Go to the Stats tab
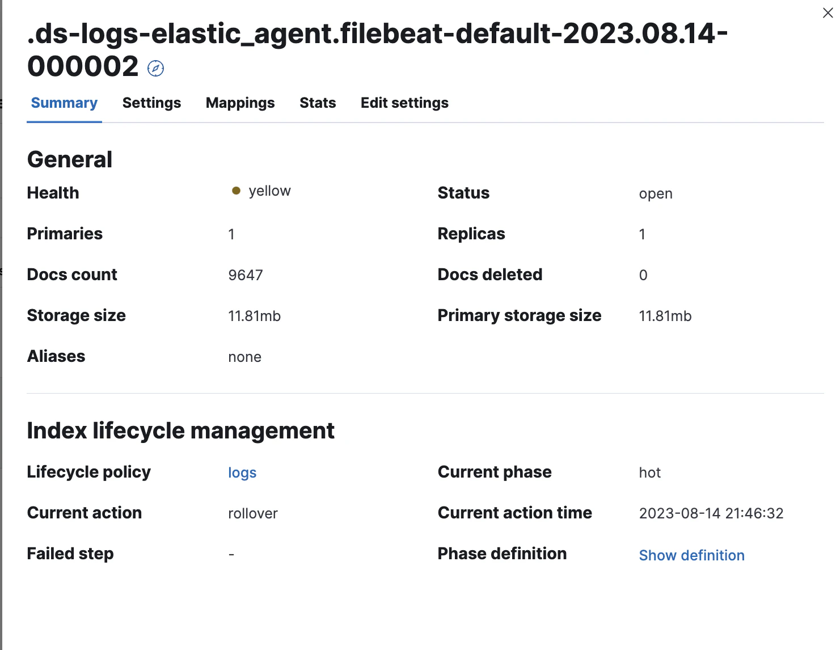Screen dimensions: 836x650 point(318,103)
